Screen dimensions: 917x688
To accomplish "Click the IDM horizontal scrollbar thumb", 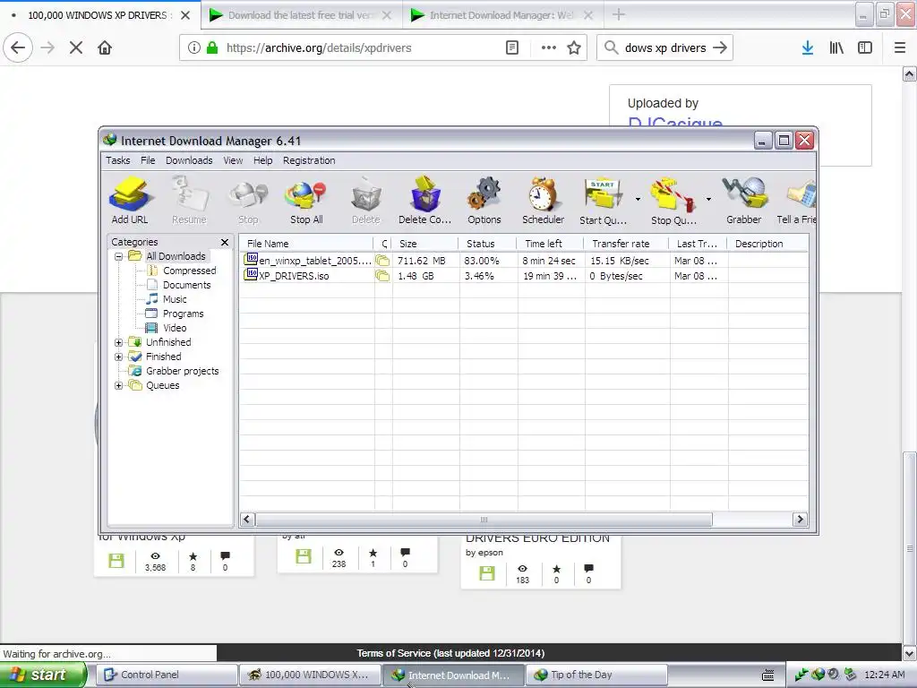I will coord(484,519).
